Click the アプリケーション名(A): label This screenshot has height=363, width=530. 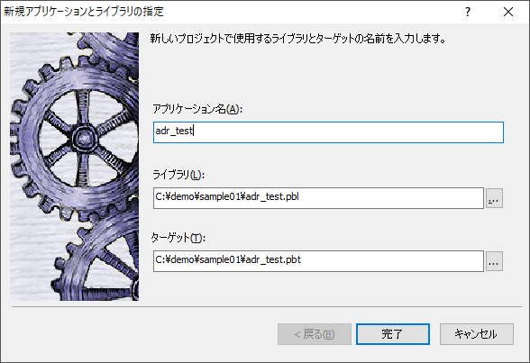pyautogui.click(x=197, y=109)
